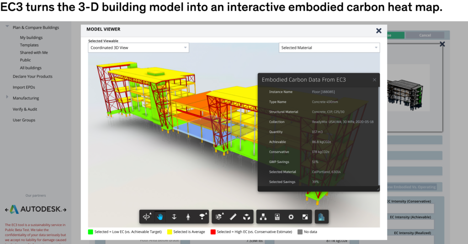Click the Cancel button behind dialog
Viewport: 468px width, 244px height.
pyautogui.click(x=425, y=35)
